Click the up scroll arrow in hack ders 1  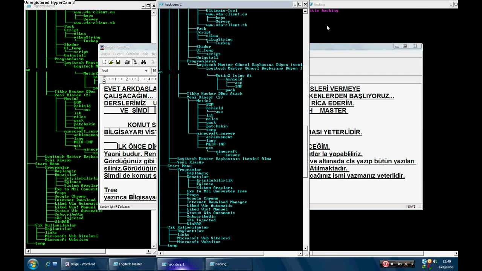pos(305,12)
